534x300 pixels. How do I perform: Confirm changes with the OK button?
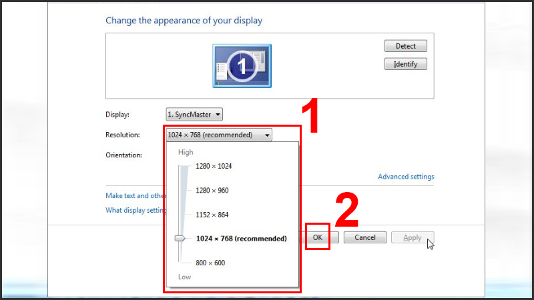point(318,237)
